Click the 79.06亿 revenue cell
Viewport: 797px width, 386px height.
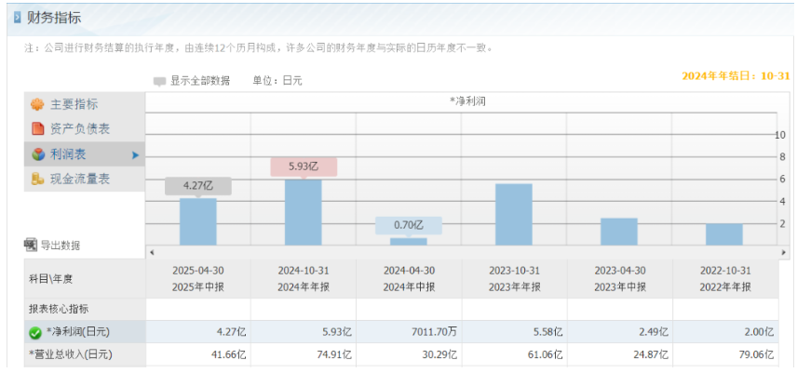coord(726,354)
